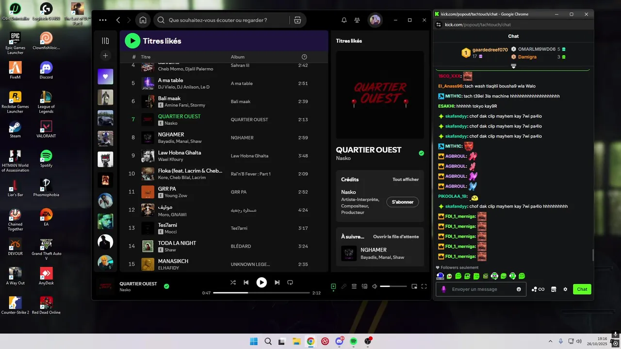Expand the Kick leaderboard chevron
Image resolution: width=621 pixels, height=349 pixels.
pos(513,66)
